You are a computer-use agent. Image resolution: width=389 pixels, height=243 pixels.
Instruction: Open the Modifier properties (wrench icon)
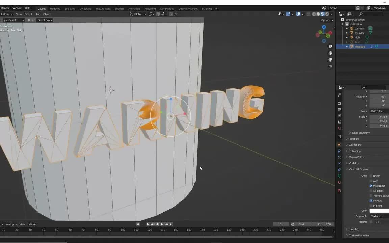click(x=339, y=151)
